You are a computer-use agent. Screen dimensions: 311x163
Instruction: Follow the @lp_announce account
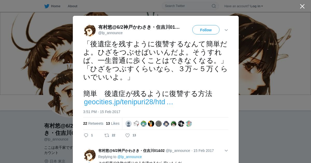click(206, 30)
